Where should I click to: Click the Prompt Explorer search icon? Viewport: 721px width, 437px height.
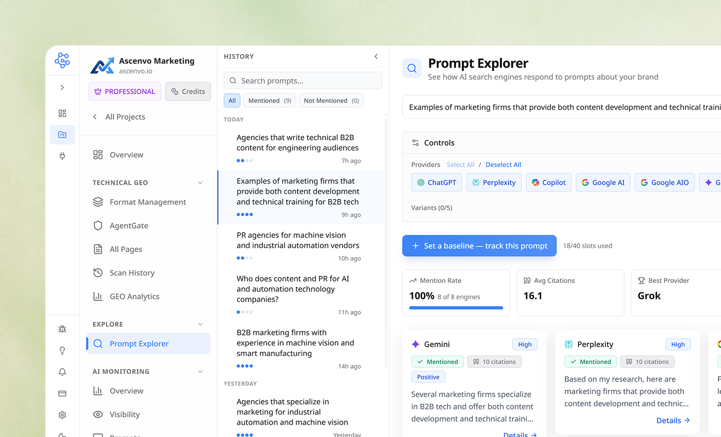412,68
